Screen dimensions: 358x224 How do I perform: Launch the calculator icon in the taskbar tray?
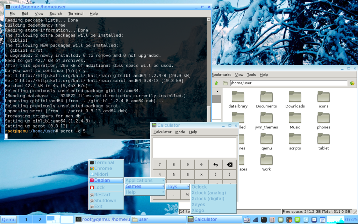(x=289, y=220)
